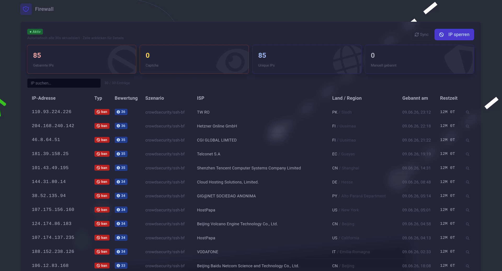Click the Firewall shield logo icon
Image resolution: width=502 pixels, height=271 pixels.
tap(26, 9)
